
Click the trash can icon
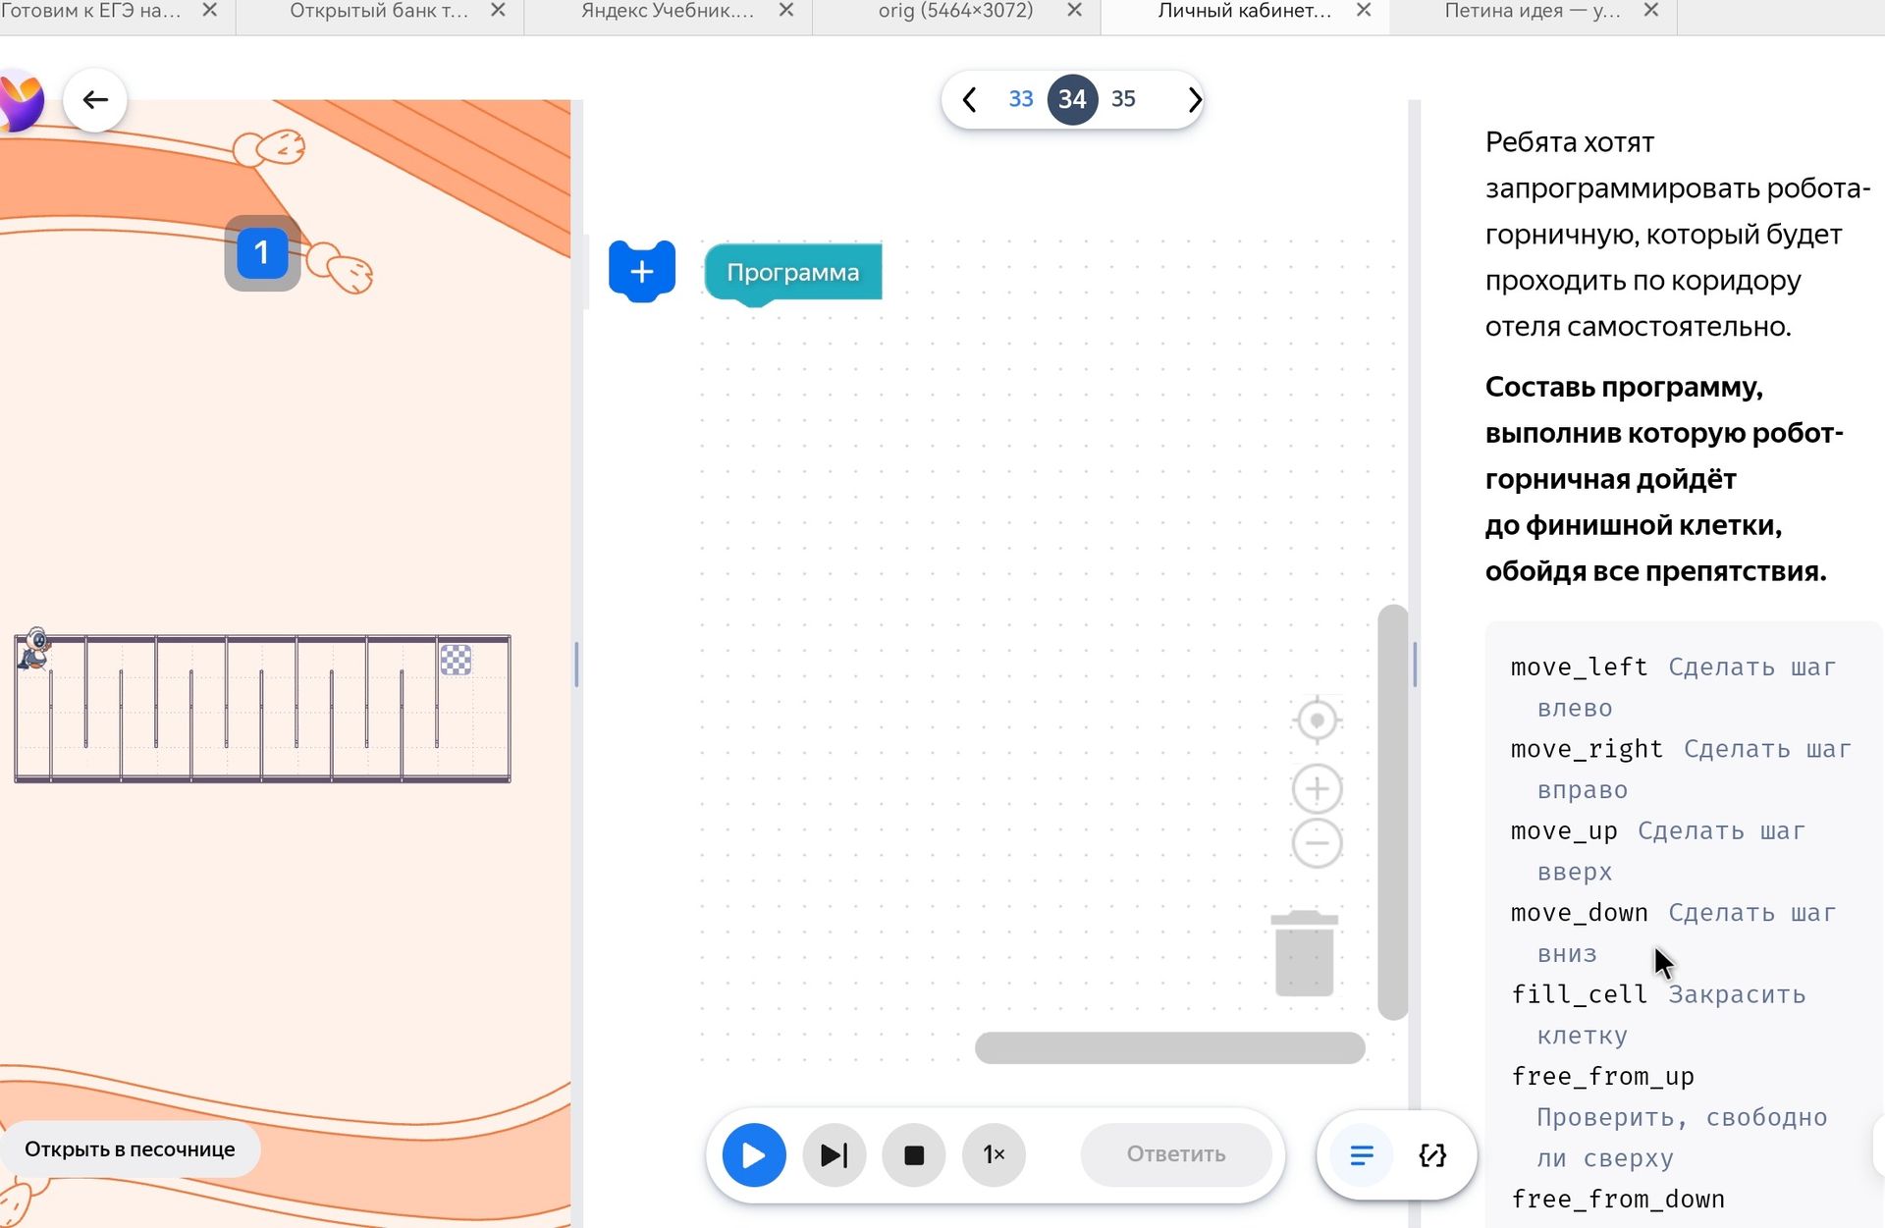coord(1304,953)
